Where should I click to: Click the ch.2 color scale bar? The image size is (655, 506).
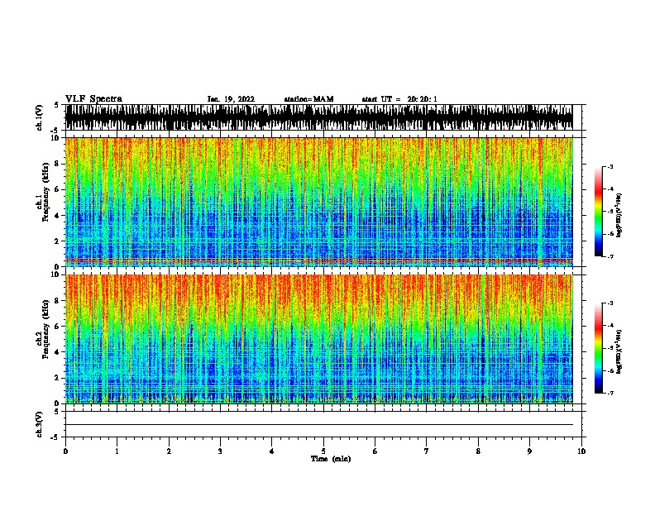598,348
